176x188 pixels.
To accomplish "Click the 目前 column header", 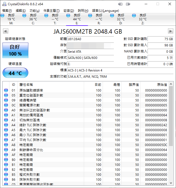I will pos(93,85).
